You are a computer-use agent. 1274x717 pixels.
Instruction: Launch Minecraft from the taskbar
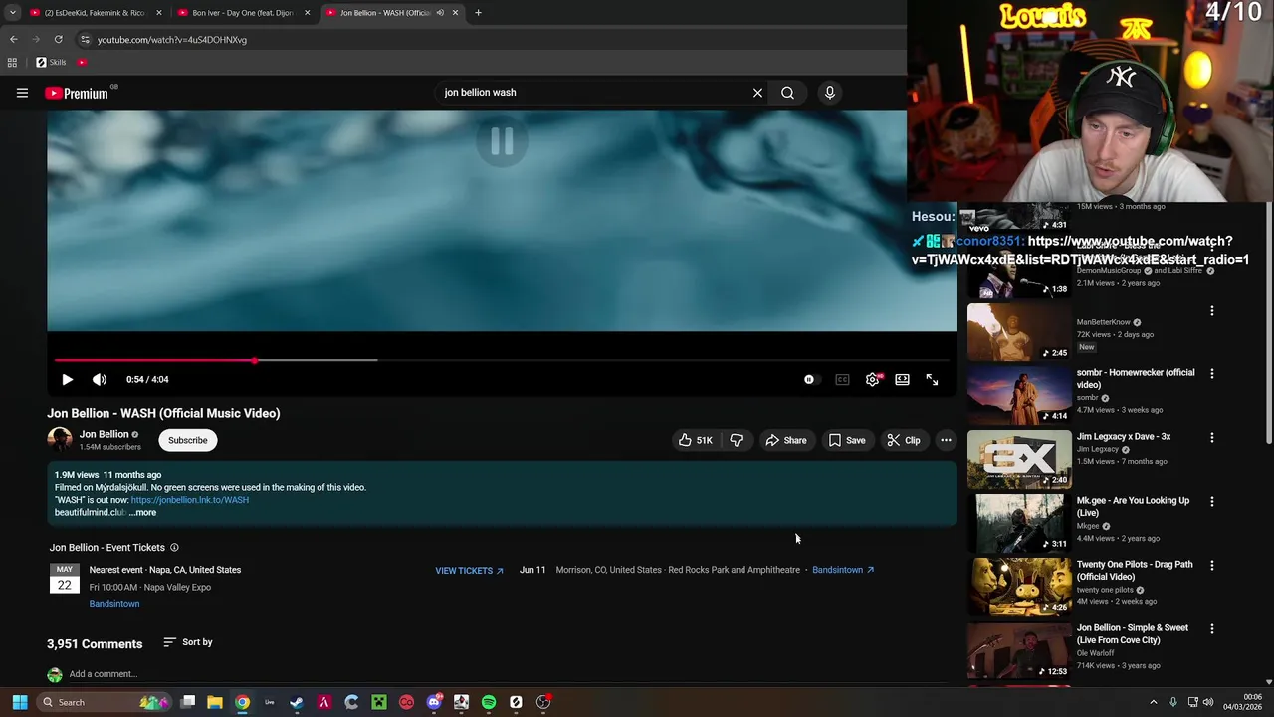pyautogui.click(x=379, y=702)
